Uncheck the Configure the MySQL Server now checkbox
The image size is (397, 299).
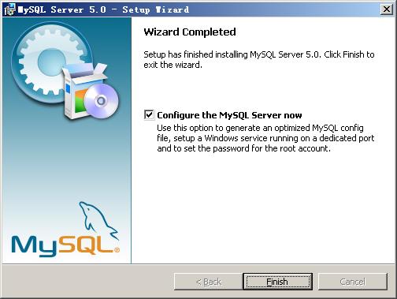pos(149,115)
